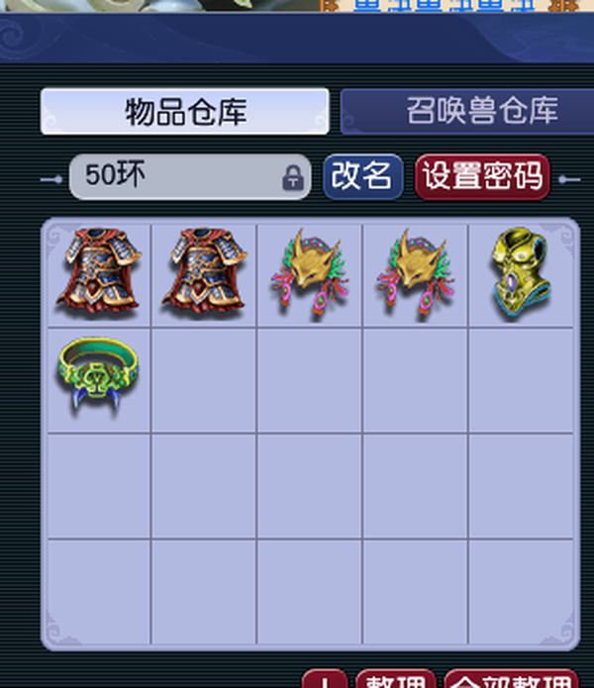Click the empty slot beside the ring
Image resolution: width=594 pixels, height=688 pixels.
(204, 380)
